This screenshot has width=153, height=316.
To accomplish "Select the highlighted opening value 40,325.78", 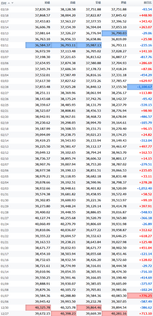I will click(38, 308).
